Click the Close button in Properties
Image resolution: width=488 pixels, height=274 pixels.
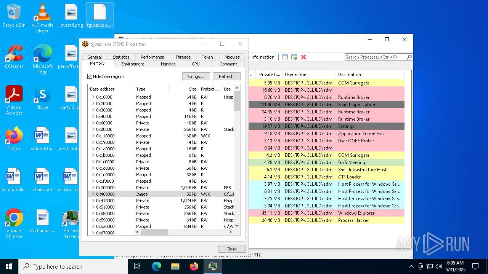tap(231, 249)
